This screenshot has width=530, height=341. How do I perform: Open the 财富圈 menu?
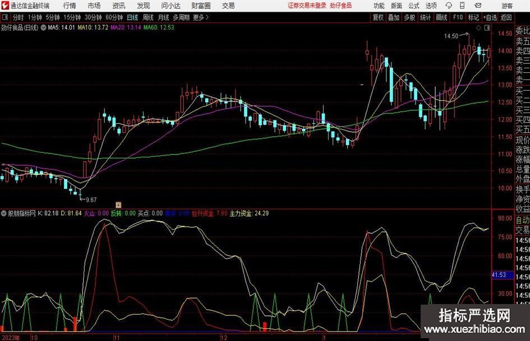coord(201,6)
